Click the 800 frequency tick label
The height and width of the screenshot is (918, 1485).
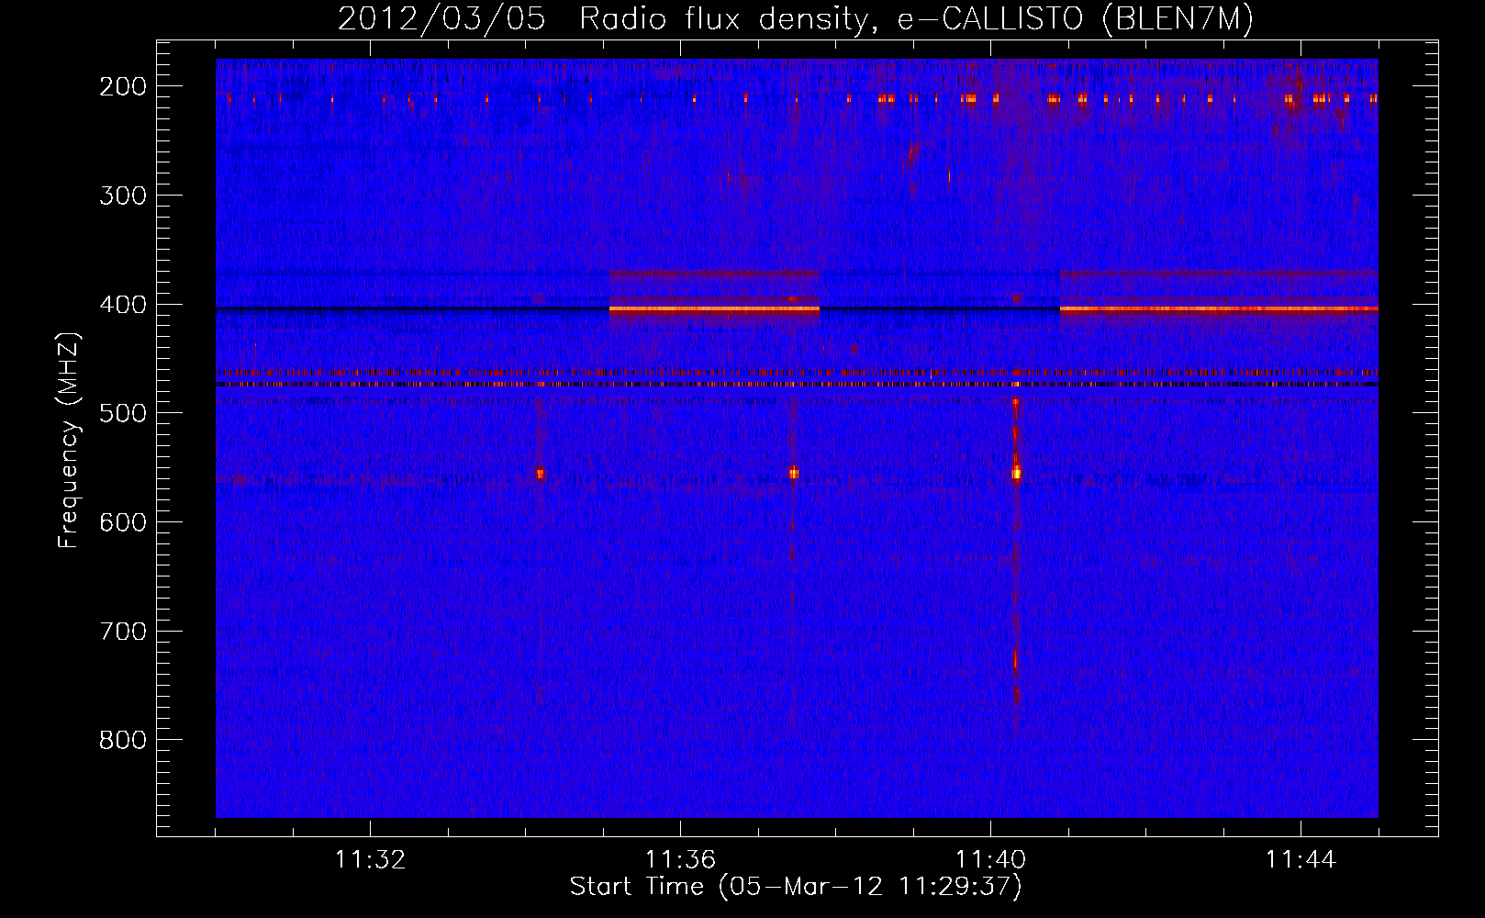(122, 740)
